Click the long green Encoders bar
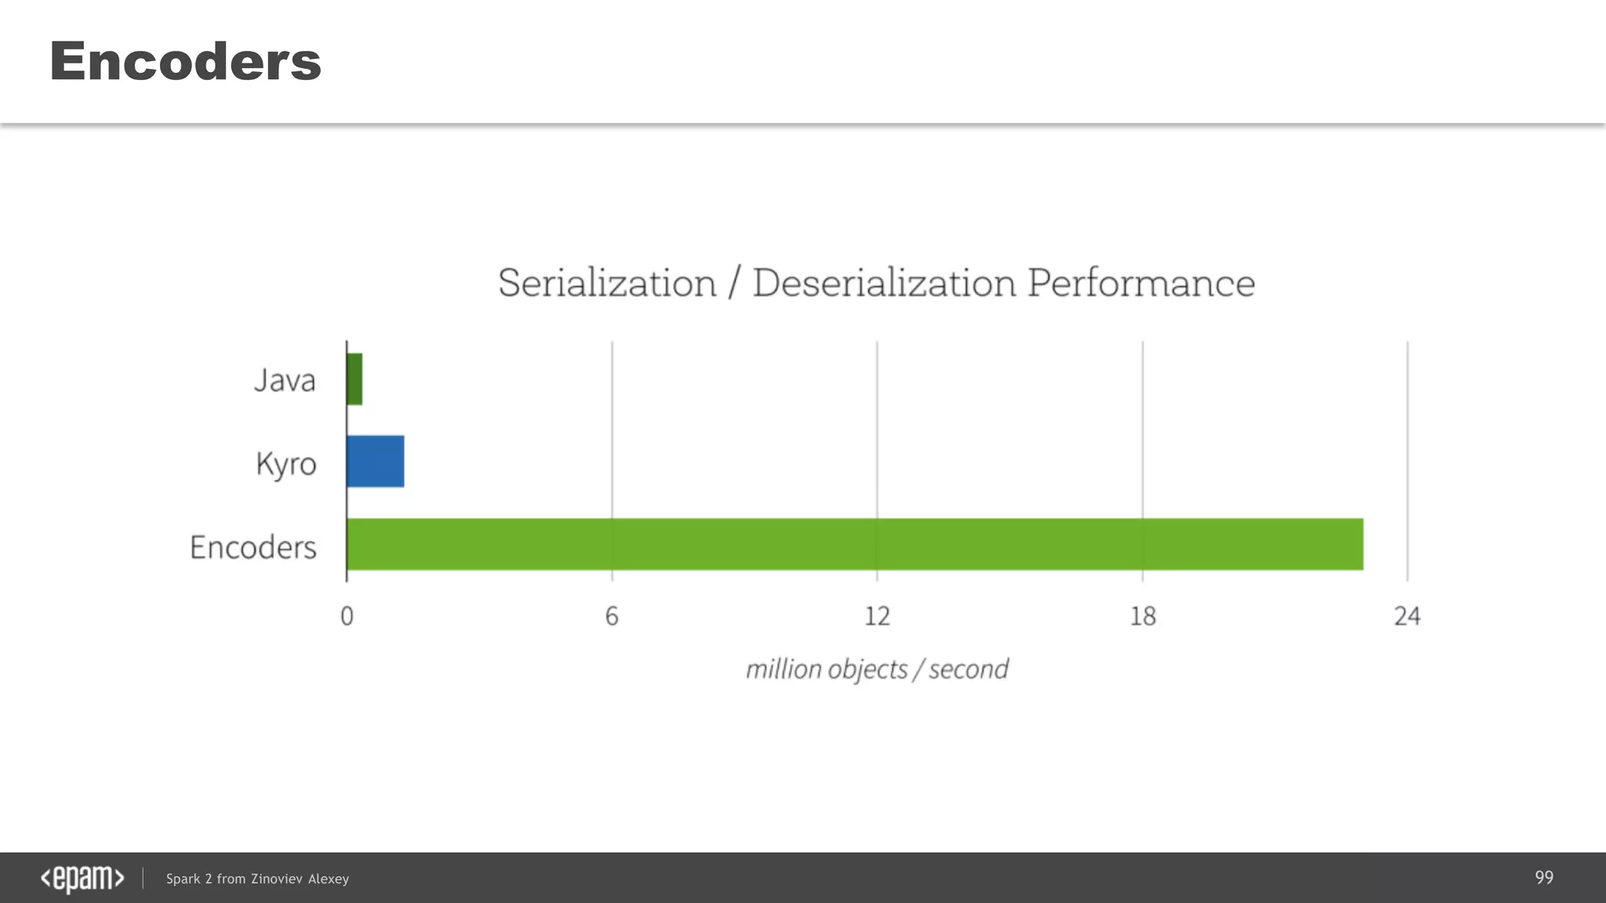This screenshot has height=903, width=1606. [x=855, y=544]
